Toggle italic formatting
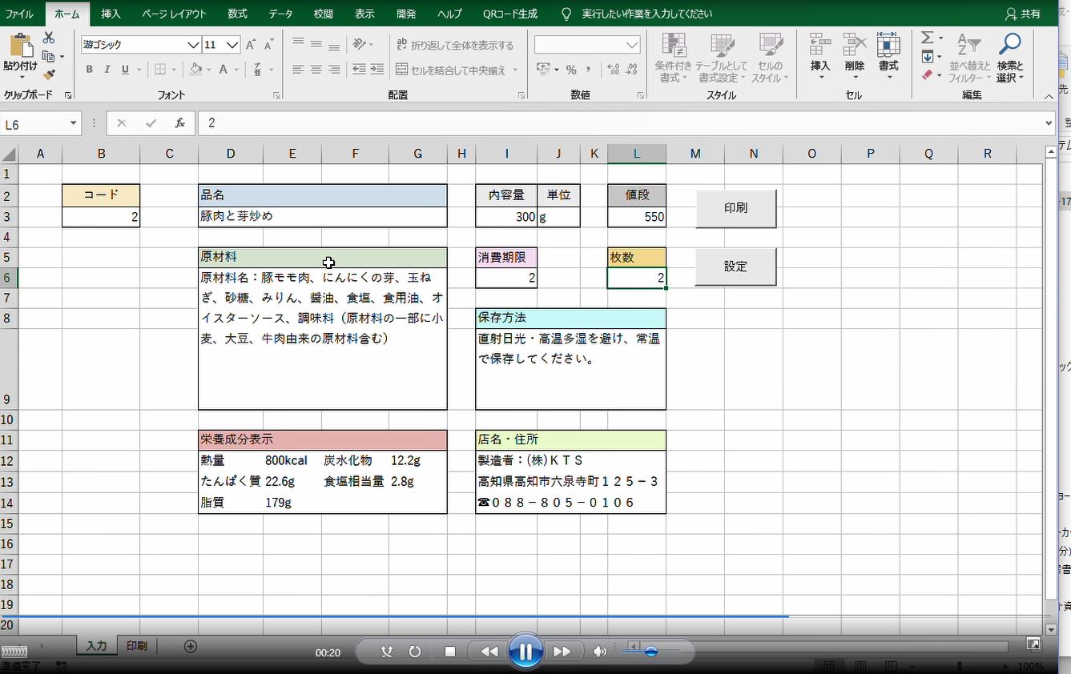Image resolution: width=1071 pixels, height=674 pixels. pos(107,70)
